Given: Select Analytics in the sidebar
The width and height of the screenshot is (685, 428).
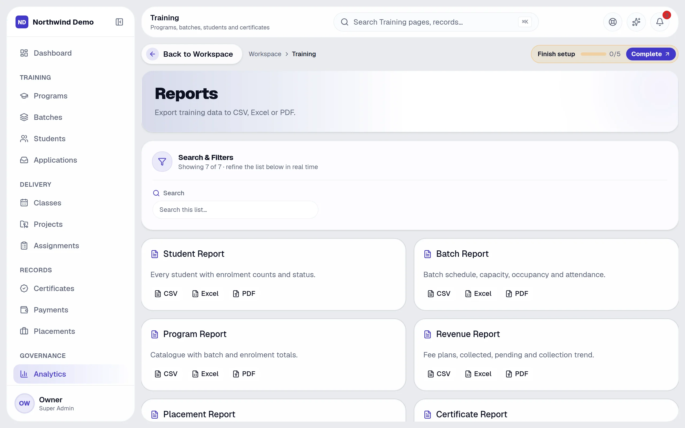Looking at the screenshot, I should (70, 374).
